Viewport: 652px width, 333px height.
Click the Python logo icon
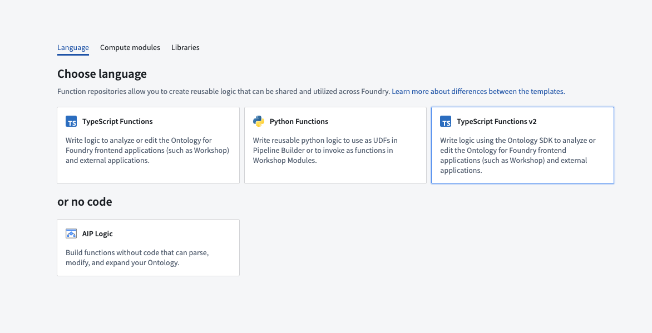pyautogui.click(x=258, y=121)
